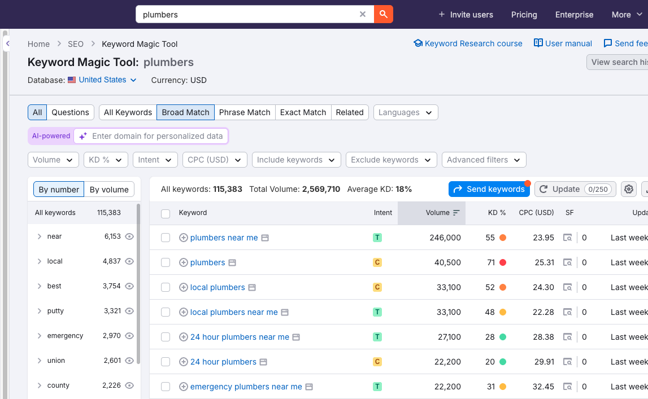Image resolution: width=648 pixels, height=399 pixels.
Task: Select the Related tab
Action: tap(350, 112)
